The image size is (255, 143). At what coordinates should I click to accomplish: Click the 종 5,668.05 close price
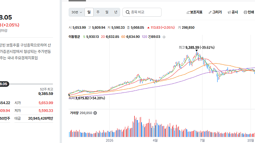[135, 27]
